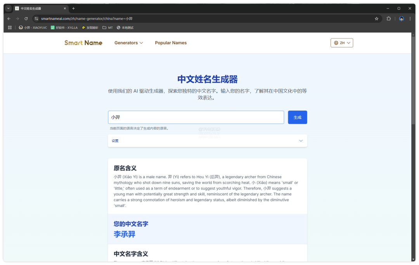Click the browser back arrow
The width and height of the screenshot is (419, 265).
(x=9, y=19)
